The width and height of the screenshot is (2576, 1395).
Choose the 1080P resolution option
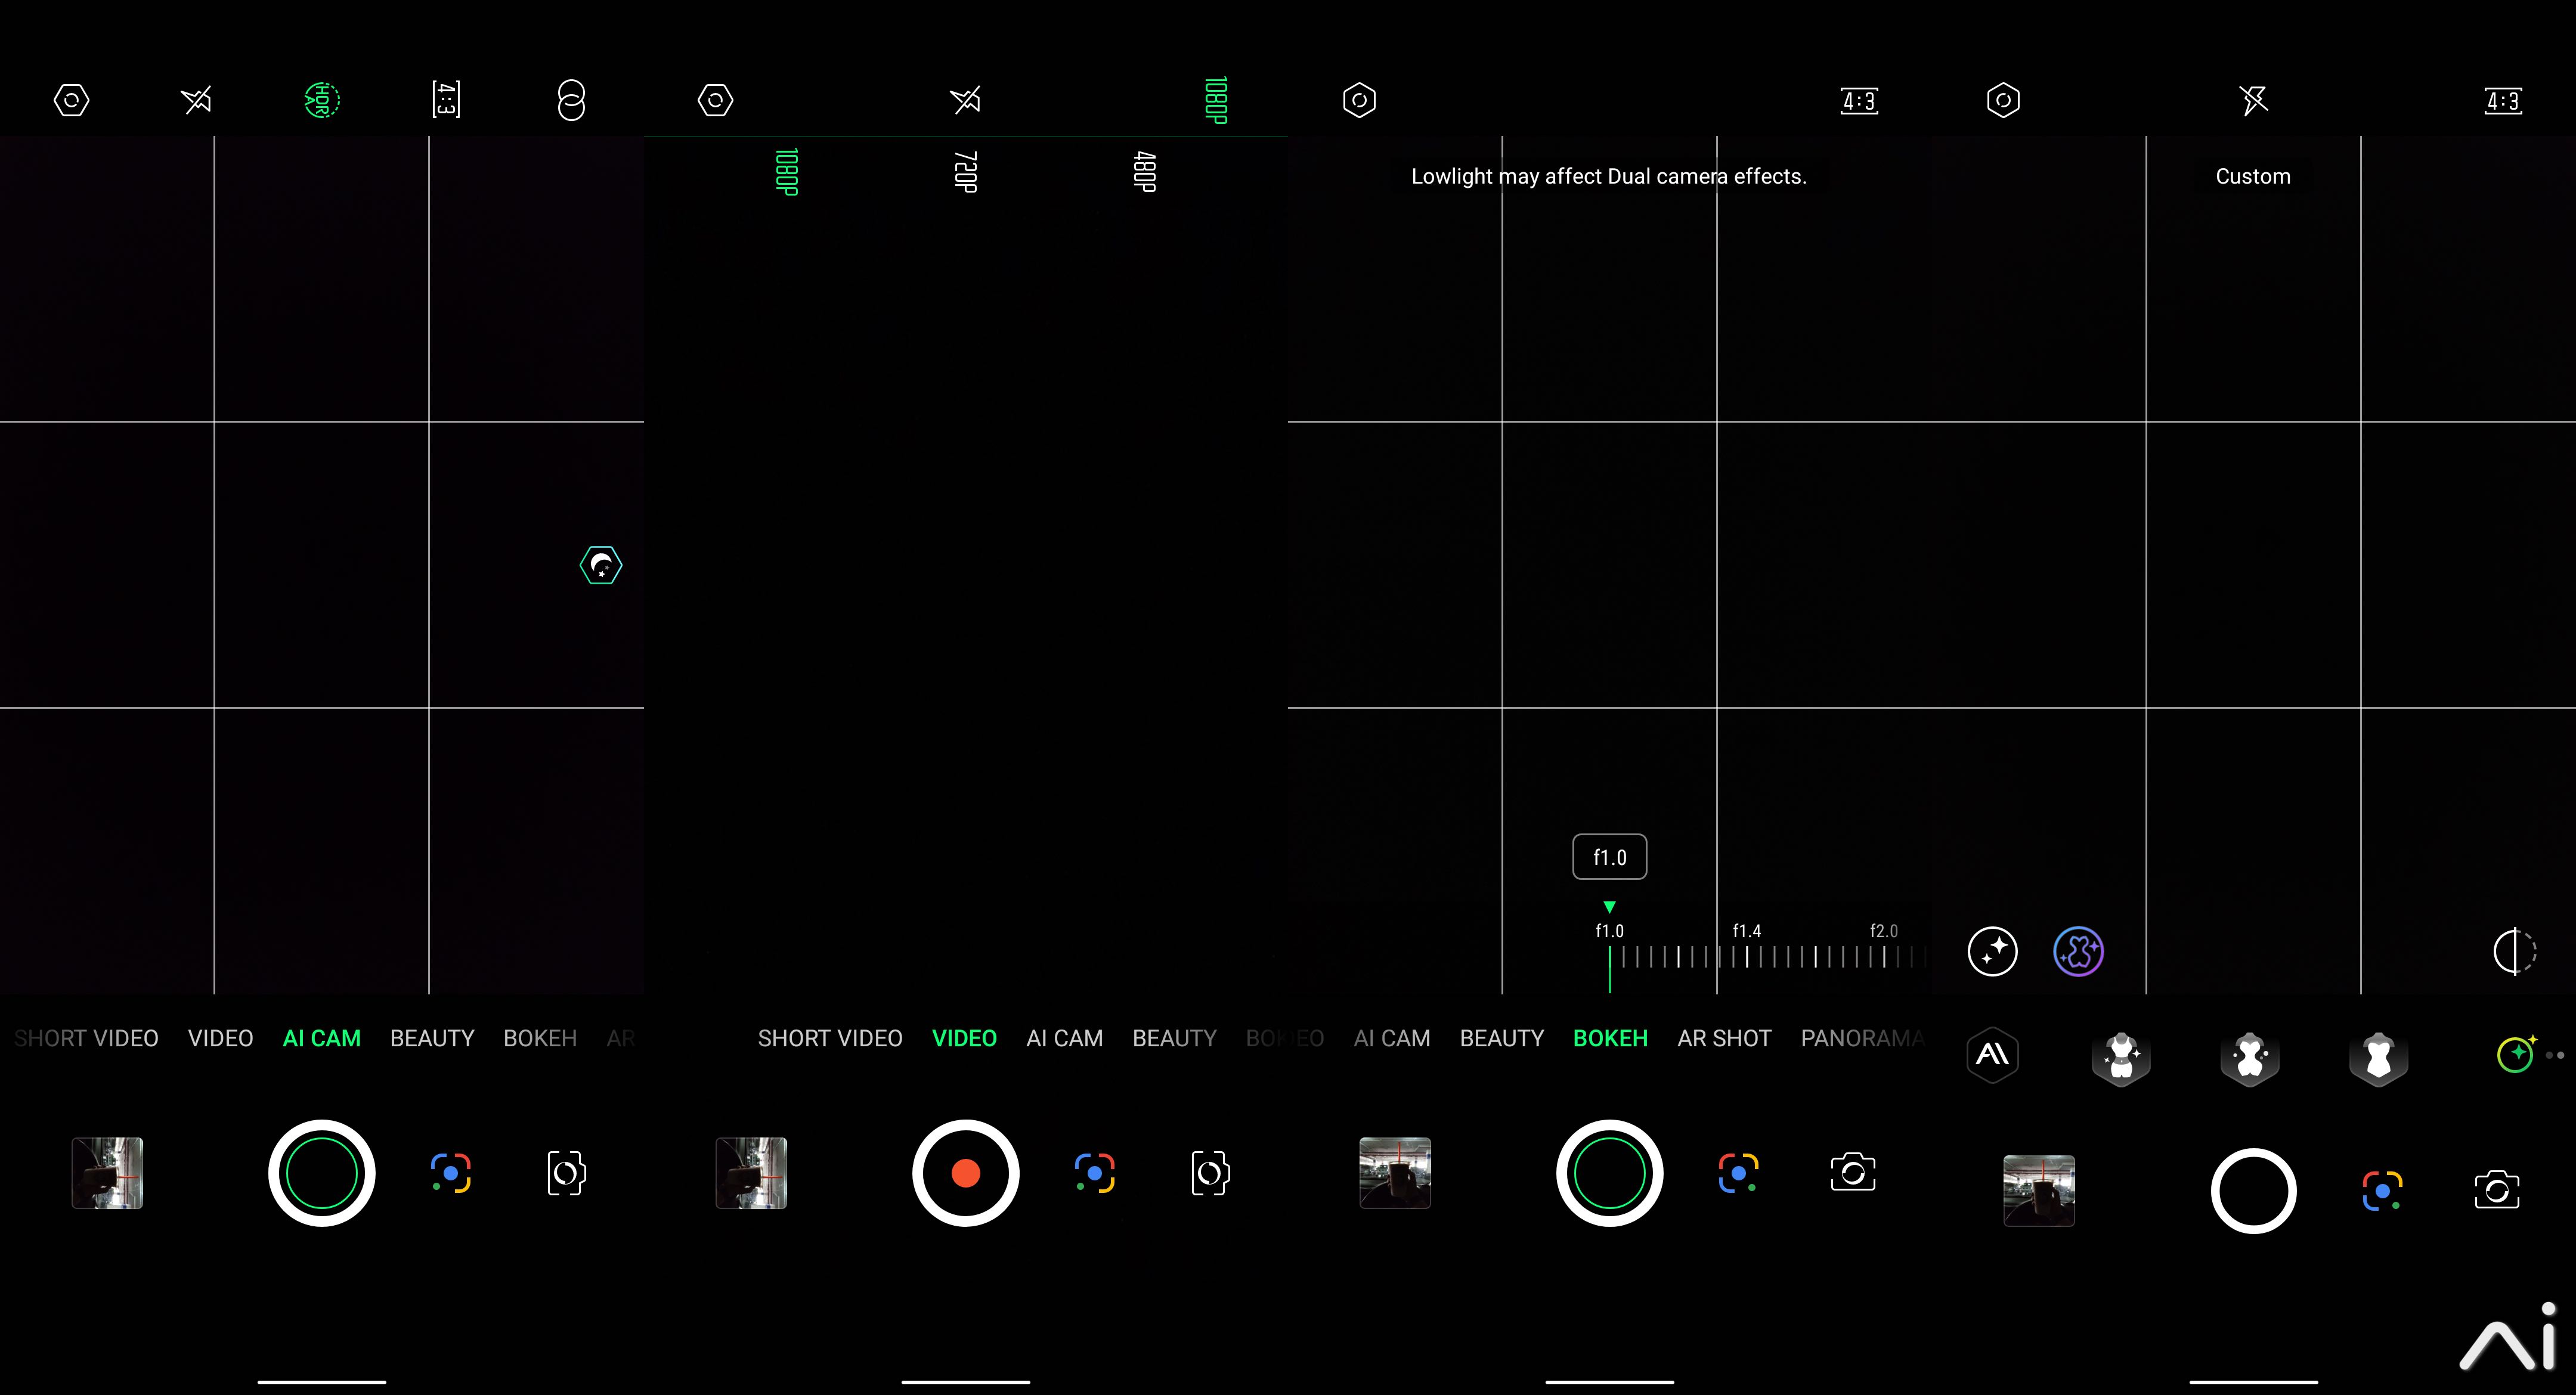click(x=787, y=171)
